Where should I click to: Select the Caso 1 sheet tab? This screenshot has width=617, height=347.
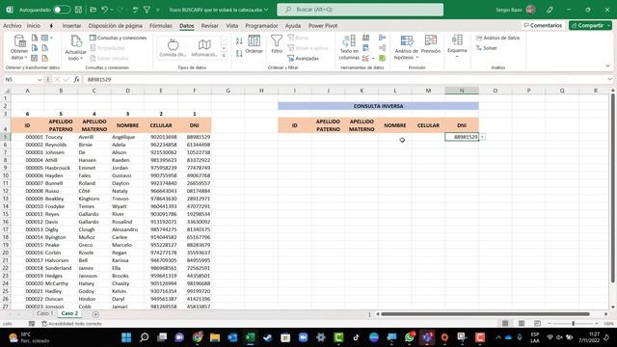point(45,313)
